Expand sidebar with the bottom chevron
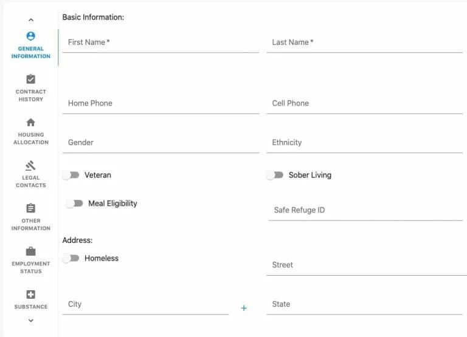Viewport: 467px width, 337px height. [x=31, y=321]
